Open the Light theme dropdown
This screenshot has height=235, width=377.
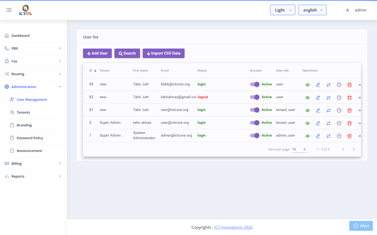tap(283, 10)
